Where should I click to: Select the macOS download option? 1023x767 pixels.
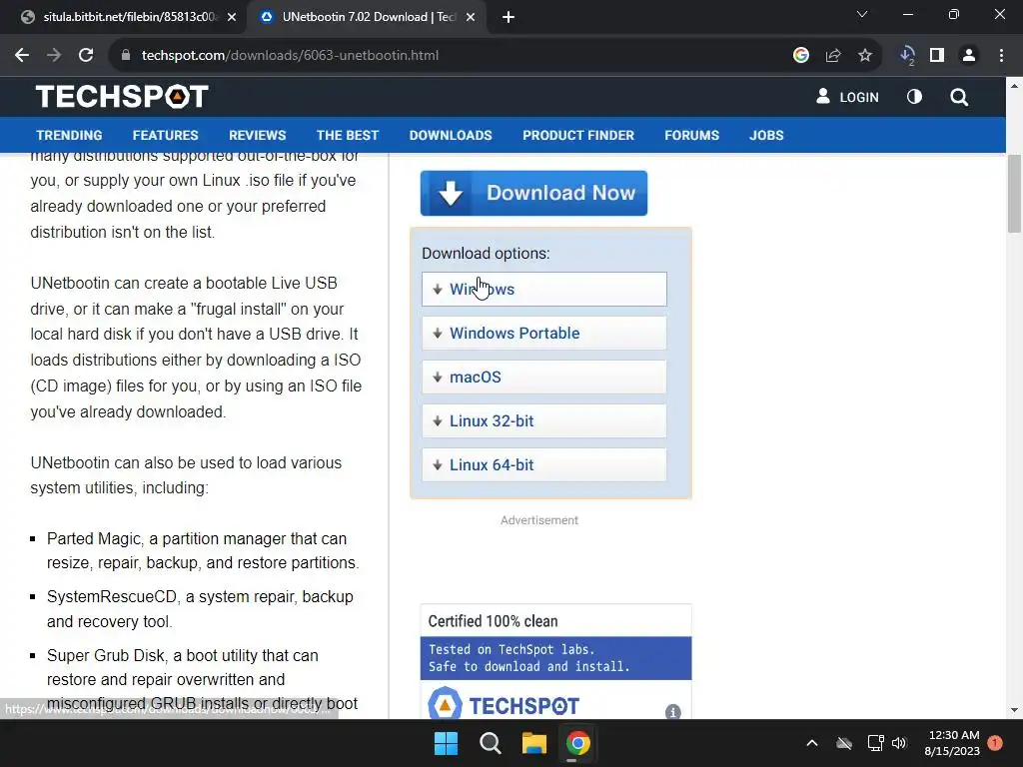(x=544, y=377)
